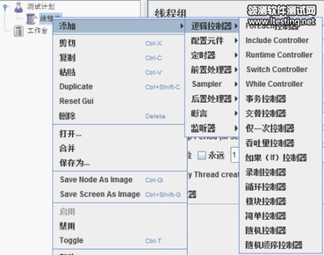Viewport: 324px width, 255px height.
Task: Expand the 断言 submenu
Action: tap(212, 114)
